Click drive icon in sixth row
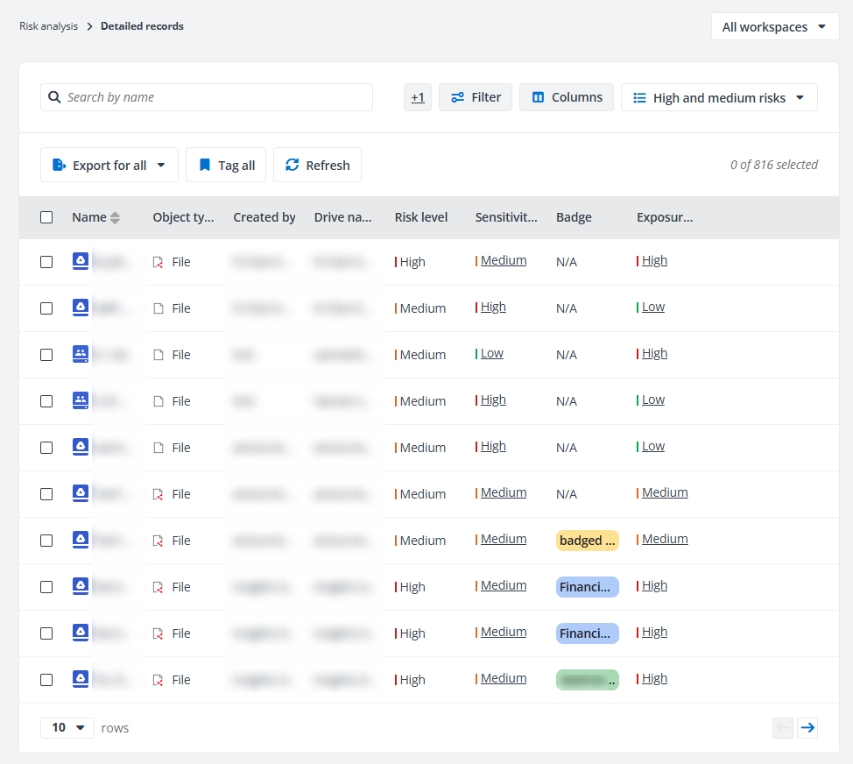Screen dimensions: 853x764 [x=81, y=493]
